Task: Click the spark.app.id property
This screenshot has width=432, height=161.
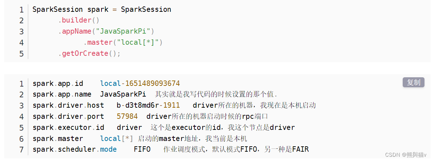Action: pos(58,83)
